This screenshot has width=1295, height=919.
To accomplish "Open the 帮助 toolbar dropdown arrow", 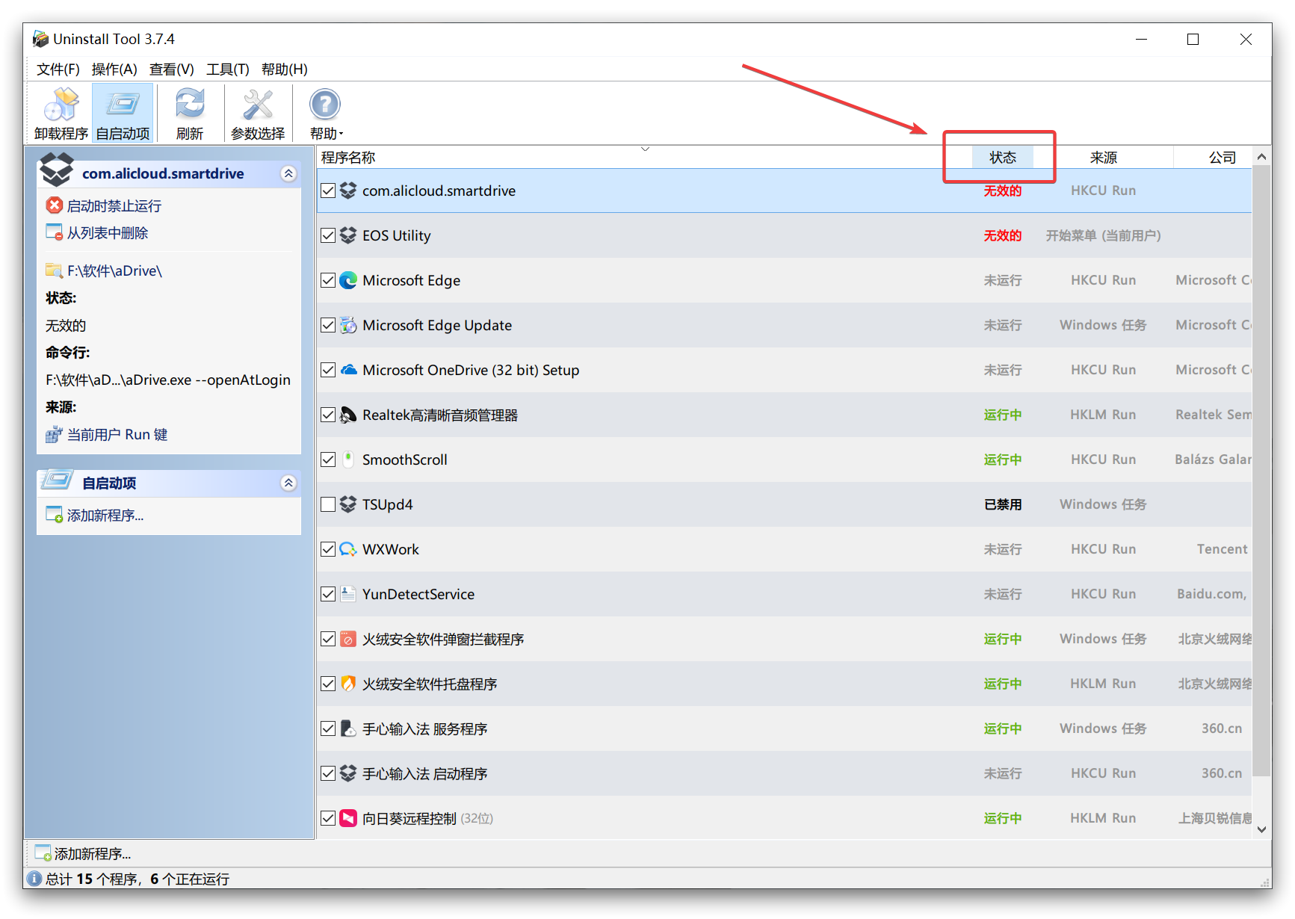I will coord(341,134).
